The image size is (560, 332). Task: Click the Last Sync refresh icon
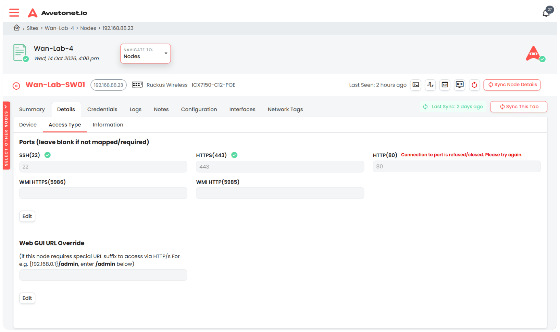tap(425, 107)
